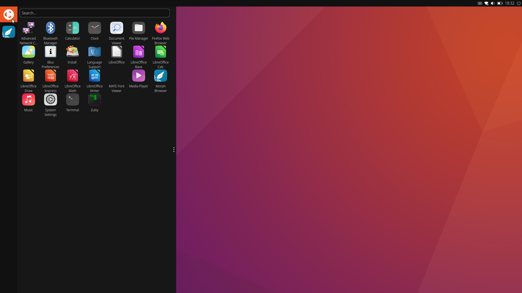This screenshot has height=293, width=522.
Task: Launch Bluetooth Manager
Action: [51, 33]
